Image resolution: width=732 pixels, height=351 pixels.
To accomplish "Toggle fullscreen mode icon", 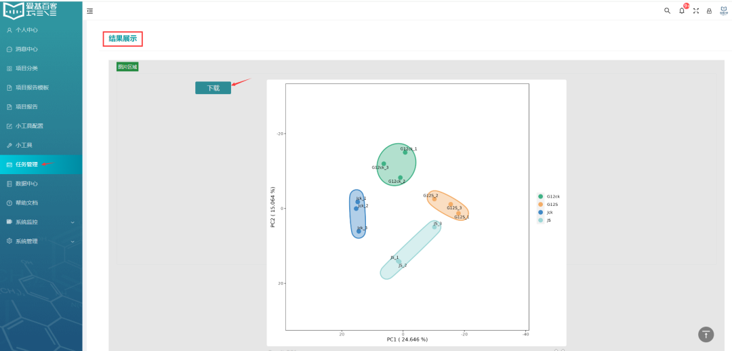I will 696,11.
